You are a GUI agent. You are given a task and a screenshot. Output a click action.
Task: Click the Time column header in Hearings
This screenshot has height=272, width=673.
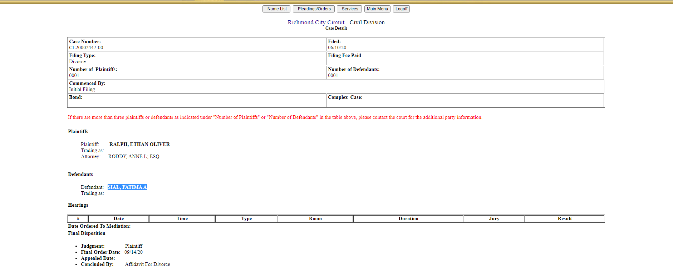pyautogui.click(x=182, y=218)
